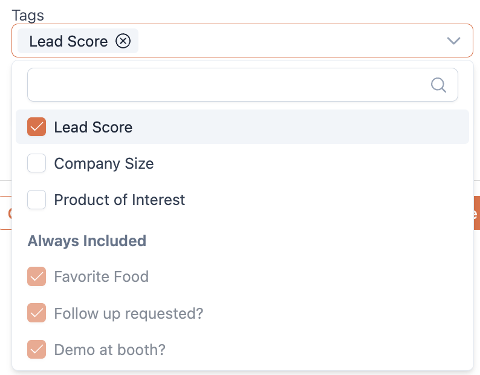The image size is (480, 375).
Task: Select the Company Size option label
Action: click(104, 163)
